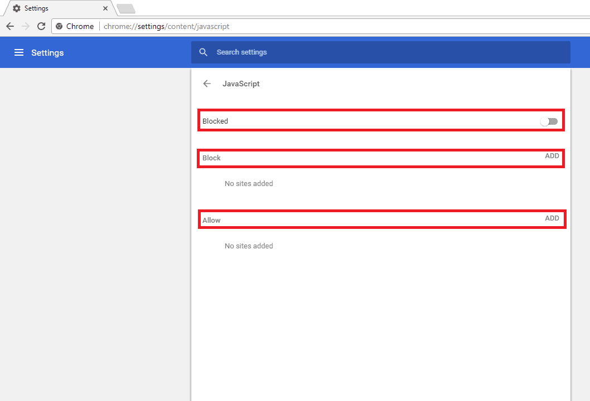
Task: Click the JavaScript page heading
Action: point(241,84)
